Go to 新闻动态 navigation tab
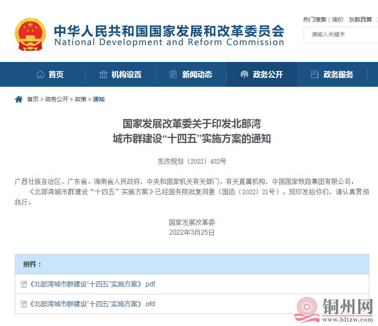This screenshot has height=326, width=378. pyautogui.click(x=197, y=74)
